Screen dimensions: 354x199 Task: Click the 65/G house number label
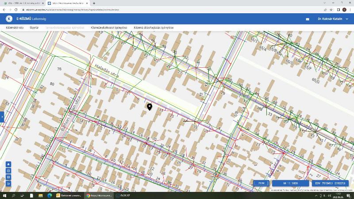tap(316, 81)
